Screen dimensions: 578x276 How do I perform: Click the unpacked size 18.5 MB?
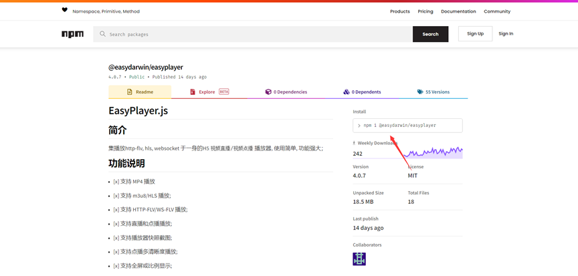click(x=363, y=202)
